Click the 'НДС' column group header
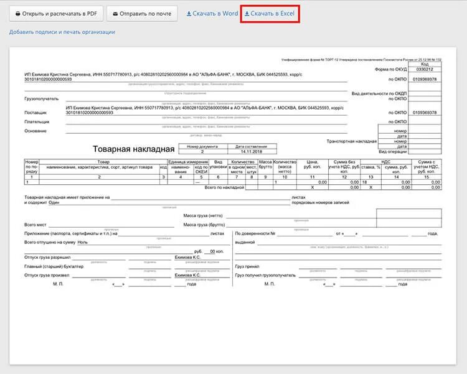This screenshot has width=467, height=374. pyautogui.click(x=385, y=162)
